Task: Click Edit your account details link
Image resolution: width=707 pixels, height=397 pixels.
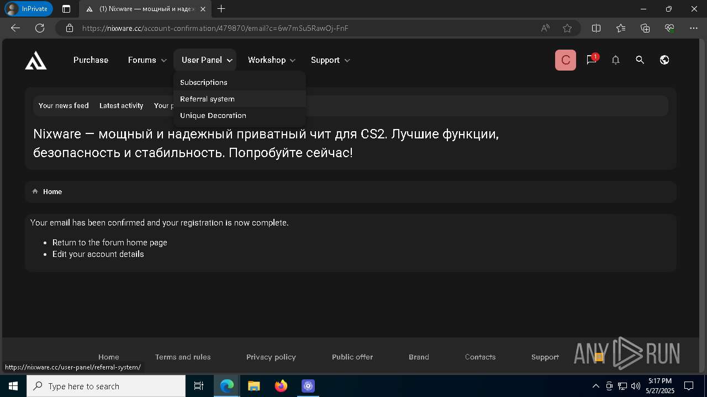Action: (98, 254)
